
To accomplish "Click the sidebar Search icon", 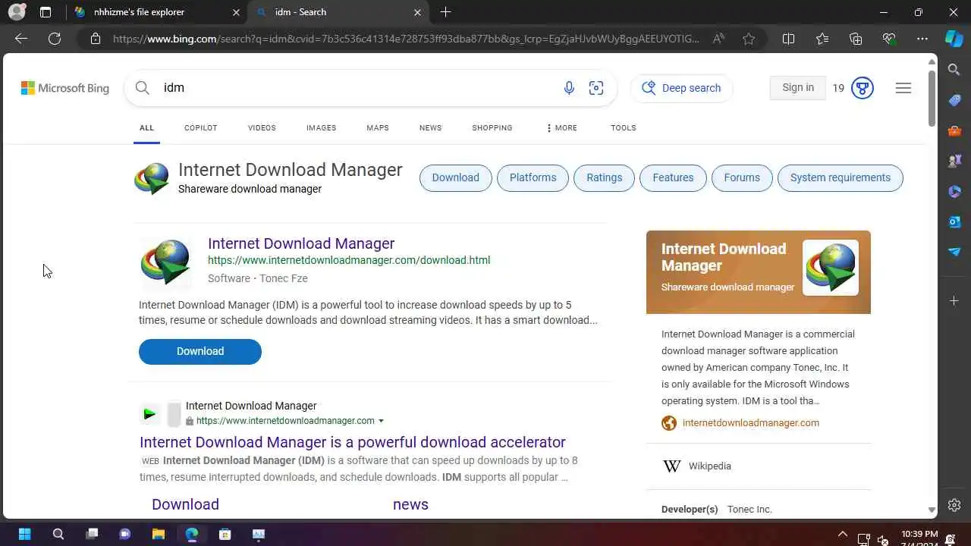I will (x=954, y=70).
